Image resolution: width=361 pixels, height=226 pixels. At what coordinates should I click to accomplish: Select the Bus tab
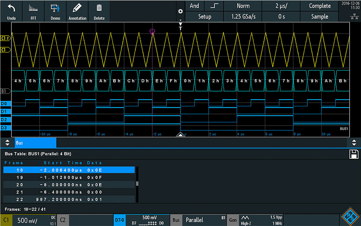(35, 143)
